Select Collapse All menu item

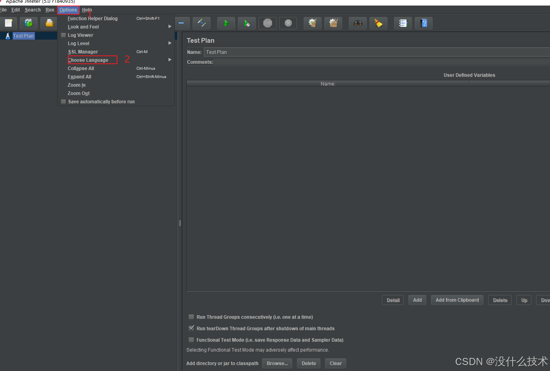coord(116,68)
